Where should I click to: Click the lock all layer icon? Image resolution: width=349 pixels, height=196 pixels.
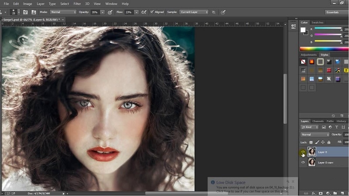click(x=329, y=142)
